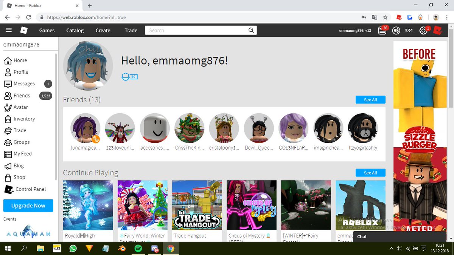Click the Upgrade Now button
This screenshot has width=454, height=255.
point(28,206)
